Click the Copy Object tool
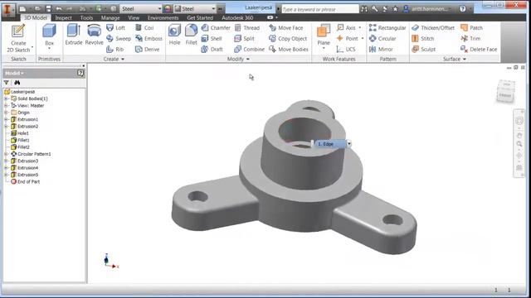Screen dimensions: 531x298 tap(288, 39)
